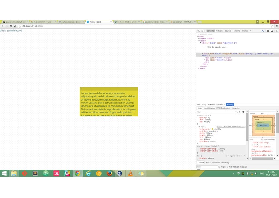Open File Explorer from taskbar
The height and width of the screenshot is (198, 279).
14,173
